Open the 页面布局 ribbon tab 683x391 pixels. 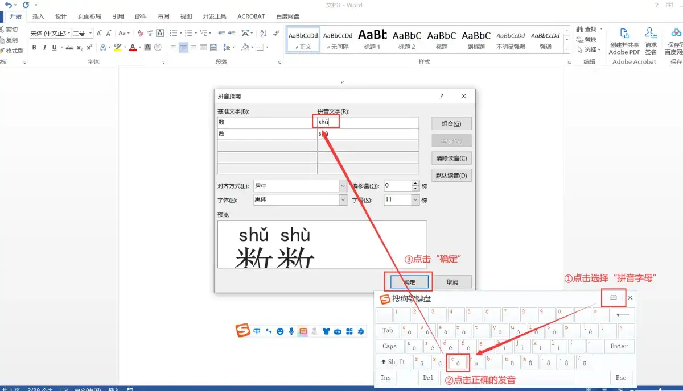point(89,16)
